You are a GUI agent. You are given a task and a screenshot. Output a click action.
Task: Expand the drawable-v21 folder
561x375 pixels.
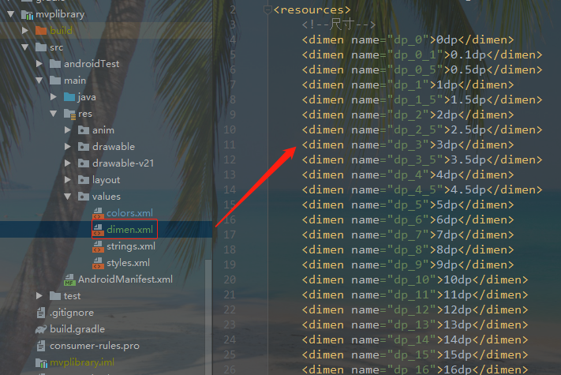(x=68, y=163)
